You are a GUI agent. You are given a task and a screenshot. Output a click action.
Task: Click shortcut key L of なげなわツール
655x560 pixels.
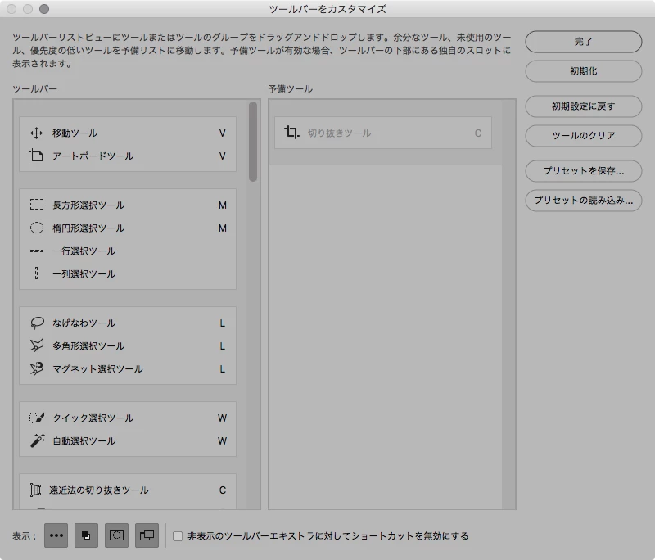tap(222, 323)
